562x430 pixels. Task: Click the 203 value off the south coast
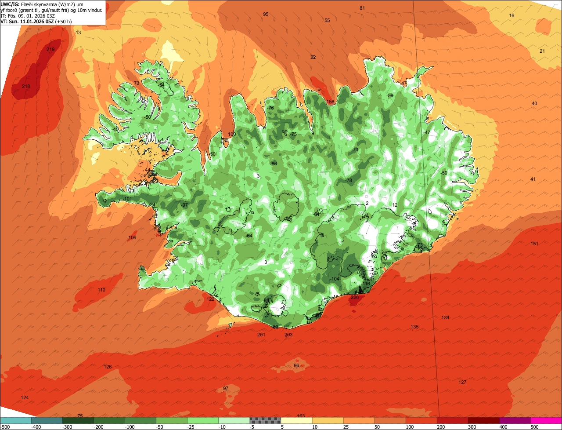point(288,335)
